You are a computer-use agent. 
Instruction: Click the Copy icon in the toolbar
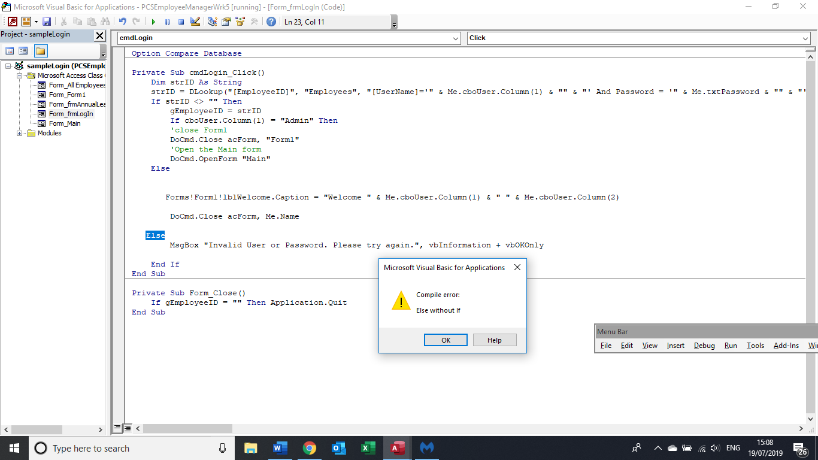click(77, 22)
